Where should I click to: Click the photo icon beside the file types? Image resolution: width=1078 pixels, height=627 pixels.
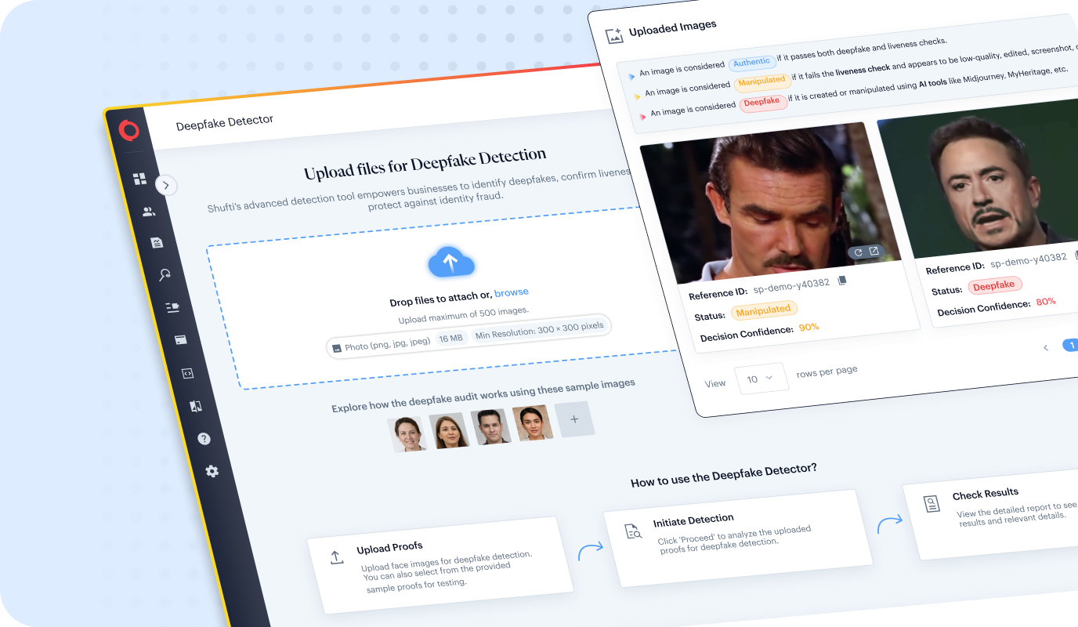(x=337, y=348)
